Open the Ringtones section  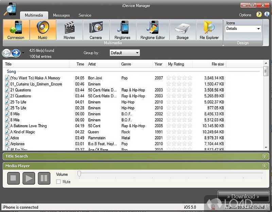tap(122, 30)
